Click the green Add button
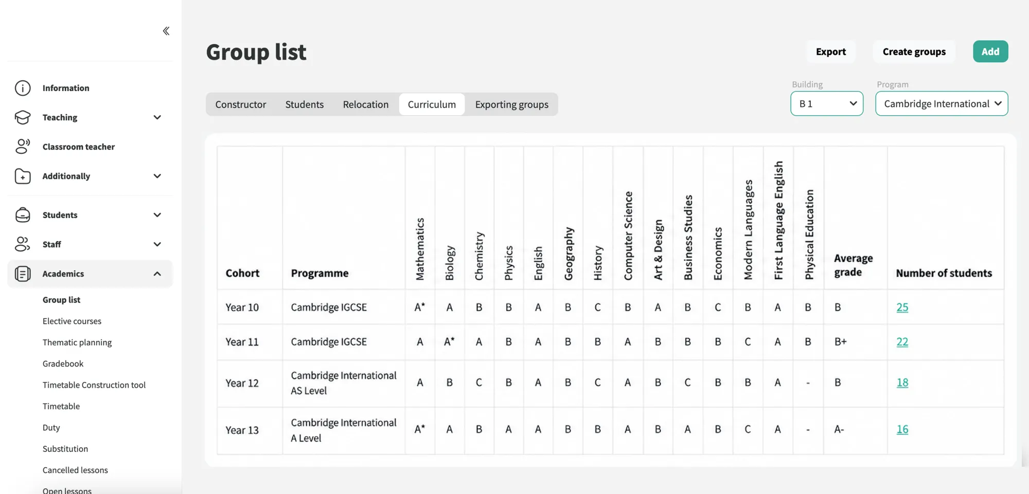The image size is (1029, 494). (x=990, y=51)
